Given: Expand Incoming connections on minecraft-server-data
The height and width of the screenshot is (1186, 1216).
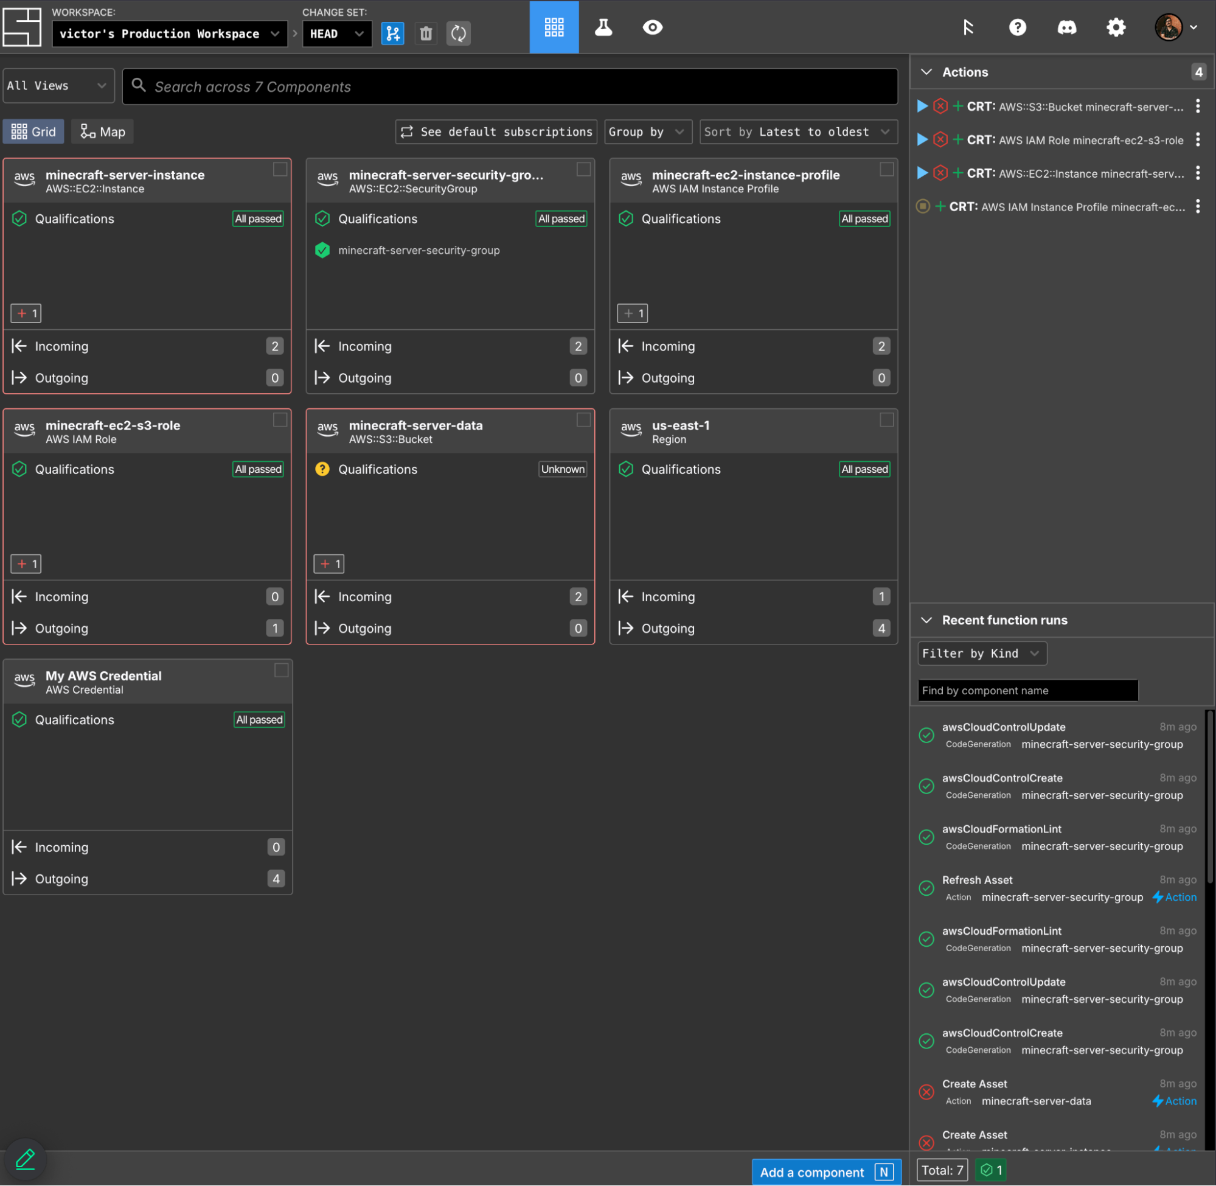Looking at the screenshot, I should [450, 597].
